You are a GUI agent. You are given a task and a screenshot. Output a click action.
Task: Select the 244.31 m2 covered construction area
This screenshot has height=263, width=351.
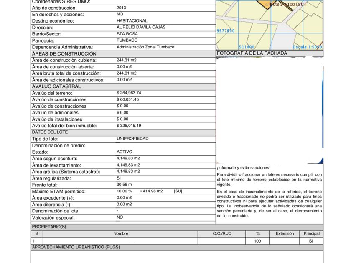tap(127, 60)
